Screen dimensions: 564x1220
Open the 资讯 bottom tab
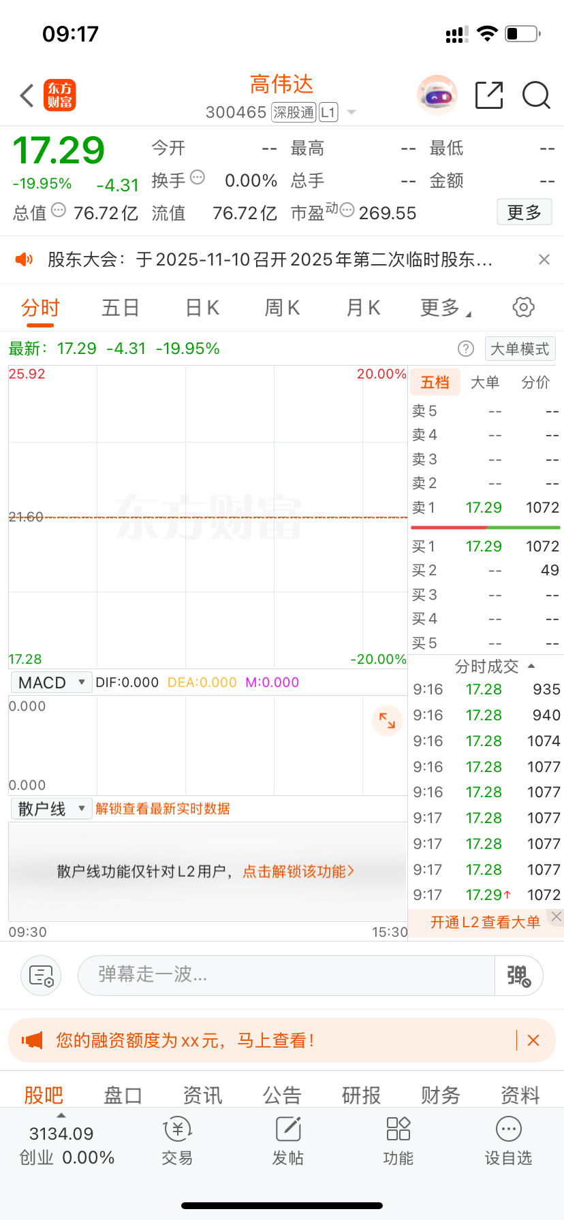pos(202,1095)
